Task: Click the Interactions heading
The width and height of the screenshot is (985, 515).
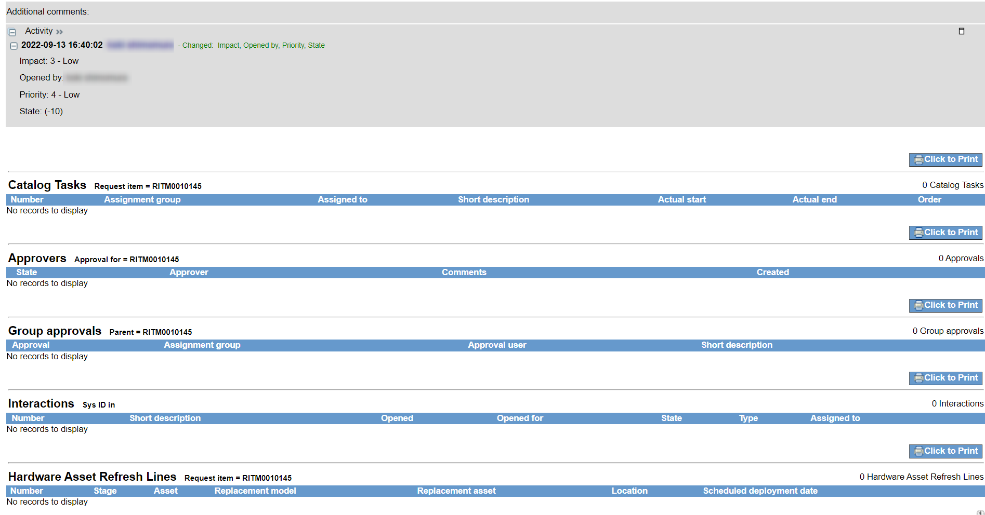Action: point(41,403)
